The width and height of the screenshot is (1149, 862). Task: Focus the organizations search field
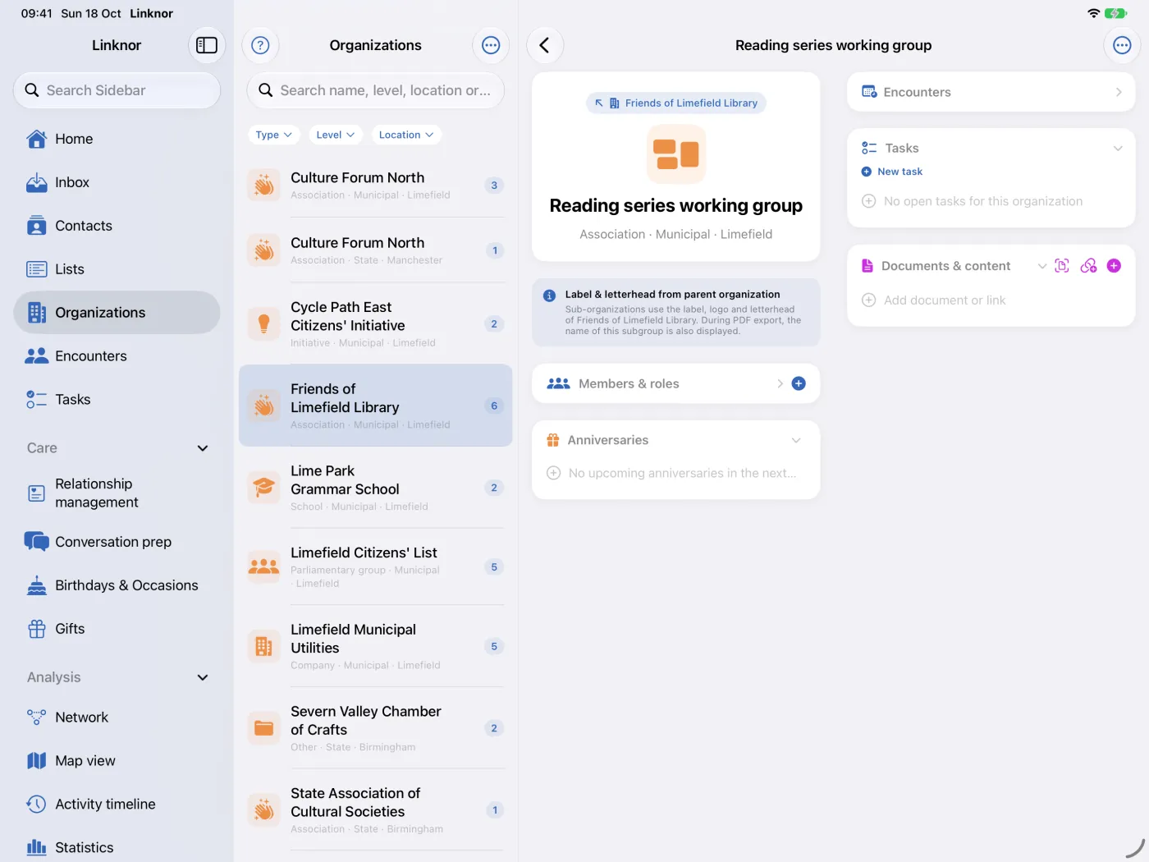pos(376,90)
